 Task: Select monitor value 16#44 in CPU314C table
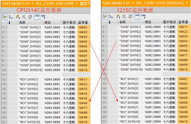[84, 94]
